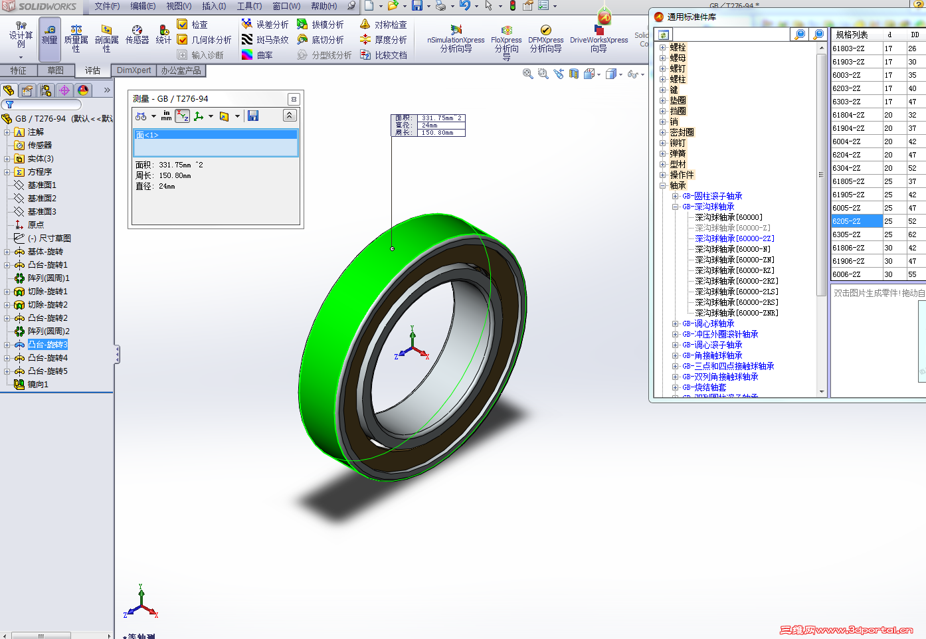The width and height of the screenshot is (926, 639).
Task: Click the refresh button in the parts library
Action: [663, 35]
